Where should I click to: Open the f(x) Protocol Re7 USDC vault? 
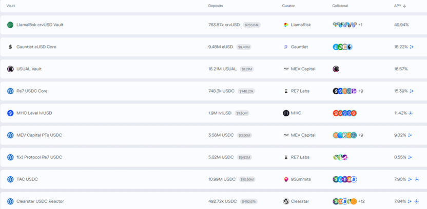39,157
